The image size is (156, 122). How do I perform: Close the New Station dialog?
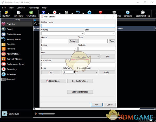[x=113, y=17]
